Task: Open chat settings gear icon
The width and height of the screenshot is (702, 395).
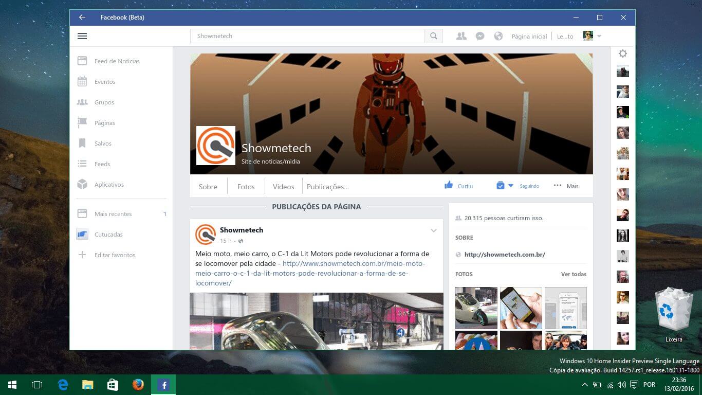Action: (x=623, y=53)
